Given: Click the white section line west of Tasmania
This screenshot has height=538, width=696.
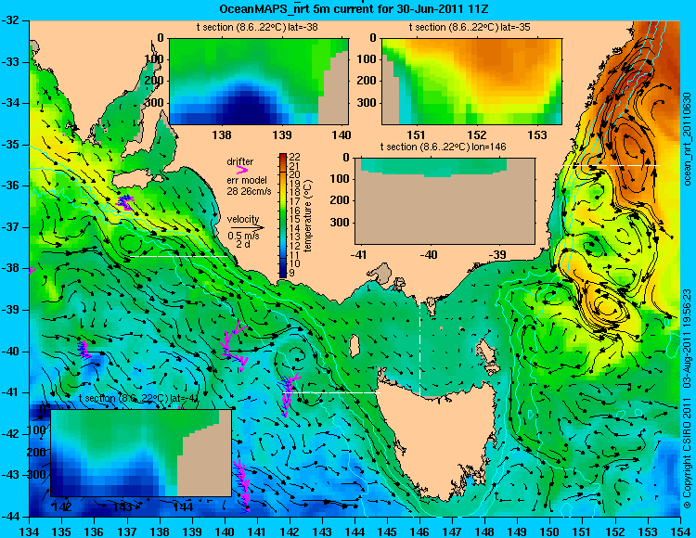Looking at the screenshot, I should 332,392.
